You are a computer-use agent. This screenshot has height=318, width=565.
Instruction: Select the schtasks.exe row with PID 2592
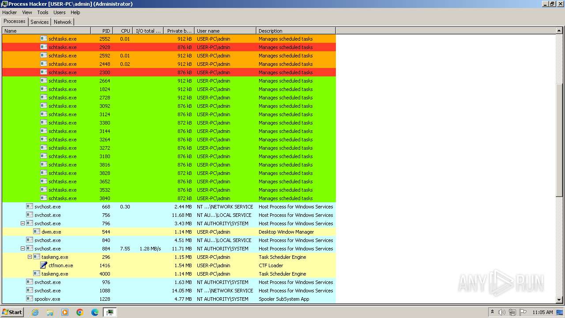169,56
